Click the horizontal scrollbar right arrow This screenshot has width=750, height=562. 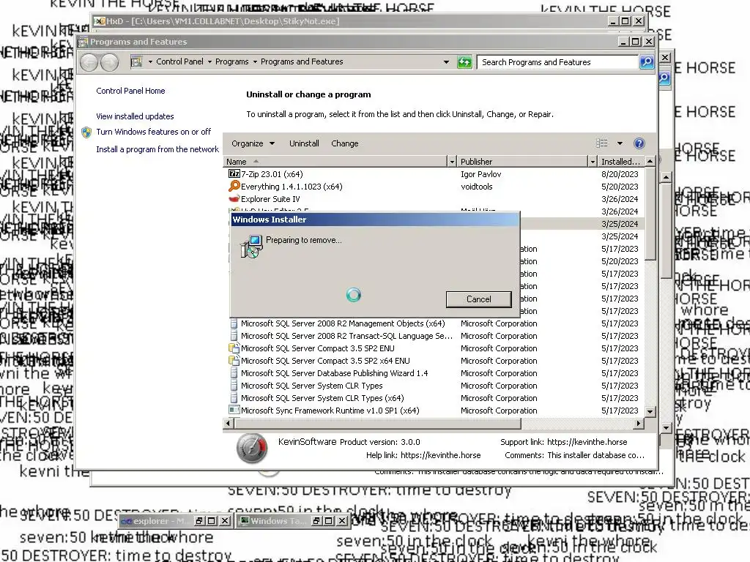[x=639, y=424]
